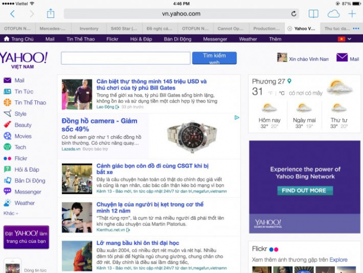Open Messenger in top navigation bar
The width and height of the screenshot is (363, 273).
215,39
